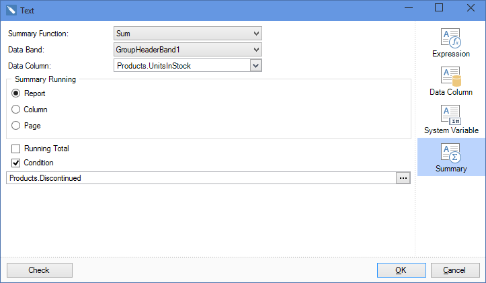Enable the Running Total checkbox
This screenshot has height=283, width=486.
coord(16,149)
